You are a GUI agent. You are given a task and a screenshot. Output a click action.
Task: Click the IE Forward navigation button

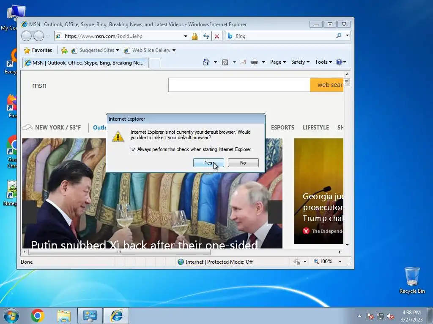tap(38, 36)
